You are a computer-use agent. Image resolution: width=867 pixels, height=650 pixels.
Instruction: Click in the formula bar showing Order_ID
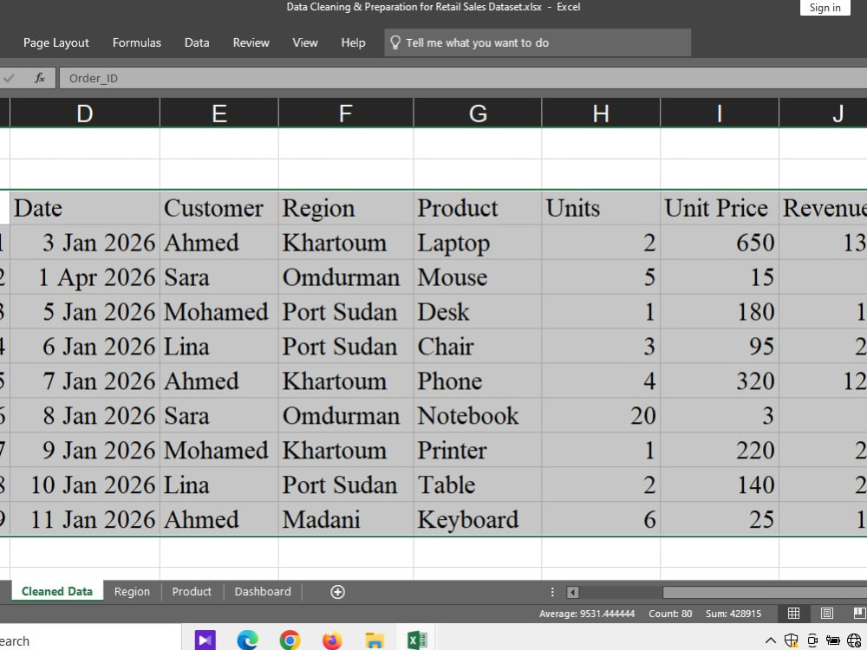(462, 78)
